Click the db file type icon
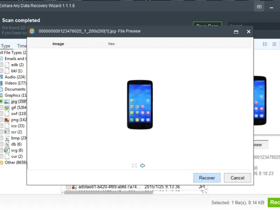 tap(7, 144)
